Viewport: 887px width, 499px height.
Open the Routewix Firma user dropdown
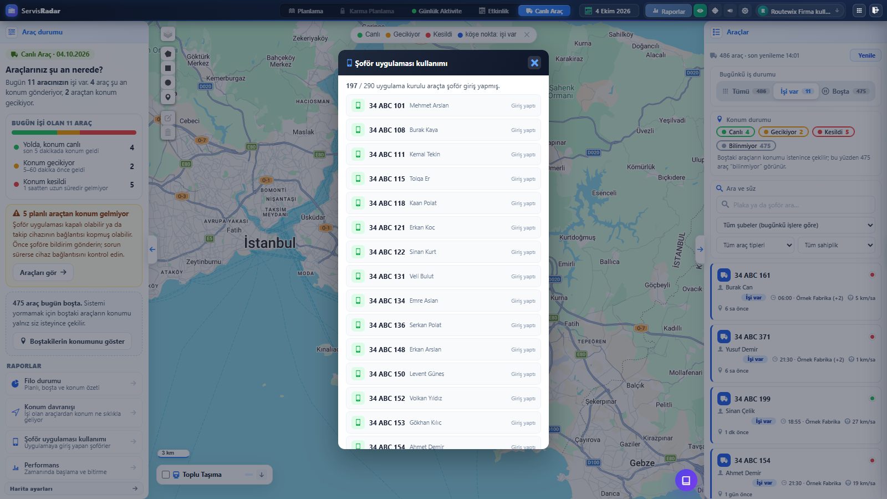click(800, 11)
